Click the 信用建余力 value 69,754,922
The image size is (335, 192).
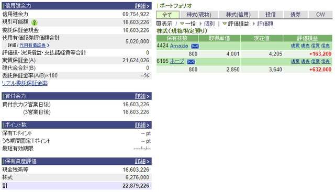(x=136, y=14)
